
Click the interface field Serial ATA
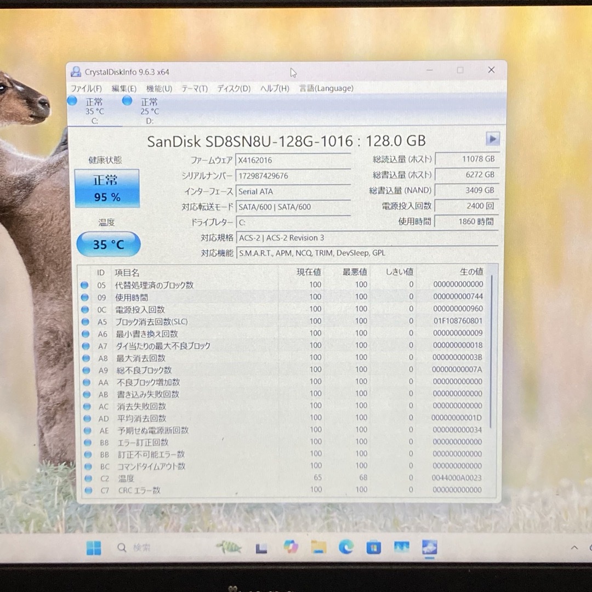point(293,191)
